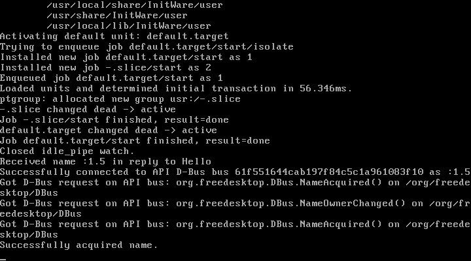The width and height of the screenshot is (471, 261).
Task: Click 'default.target changed dead -> active' line
Action: click(109, 130)
